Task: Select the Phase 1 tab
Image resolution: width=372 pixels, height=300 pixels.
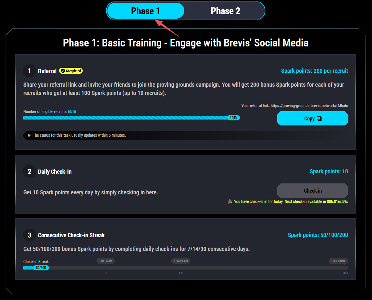Action: click(x=145, y=11)
